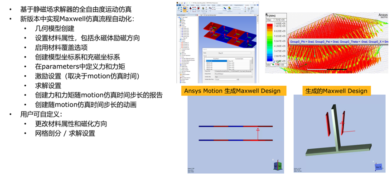Select the General tab in the Magnetic dialog
This screenshot has width=392, height=176.
[x=205, y=56]
